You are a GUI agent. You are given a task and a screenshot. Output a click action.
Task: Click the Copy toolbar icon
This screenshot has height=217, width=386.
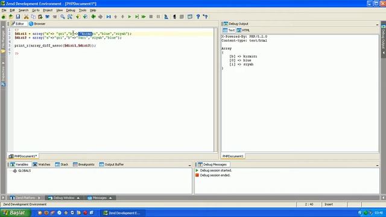pos(33,17)
